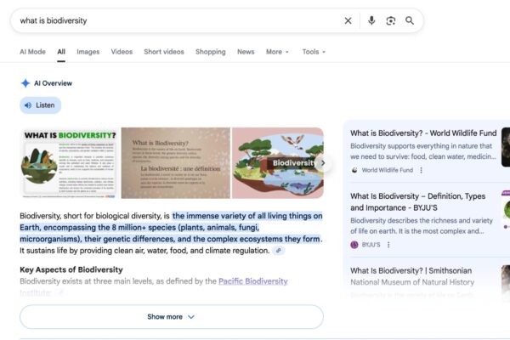This screenshot has height=340, width=510.
Task: Click into the search input field
Action: tap(170, 20)
